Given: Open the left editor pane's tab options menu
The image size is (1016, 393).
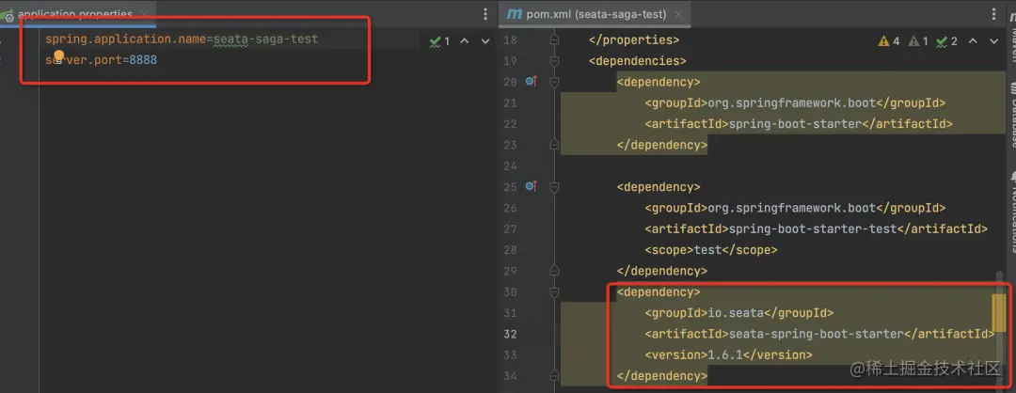Looking at the screenshot, I should (x=485, y=14).
